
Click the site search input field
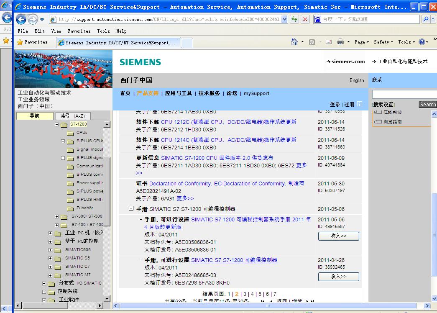pyautogui.click(x=404, y=94)
